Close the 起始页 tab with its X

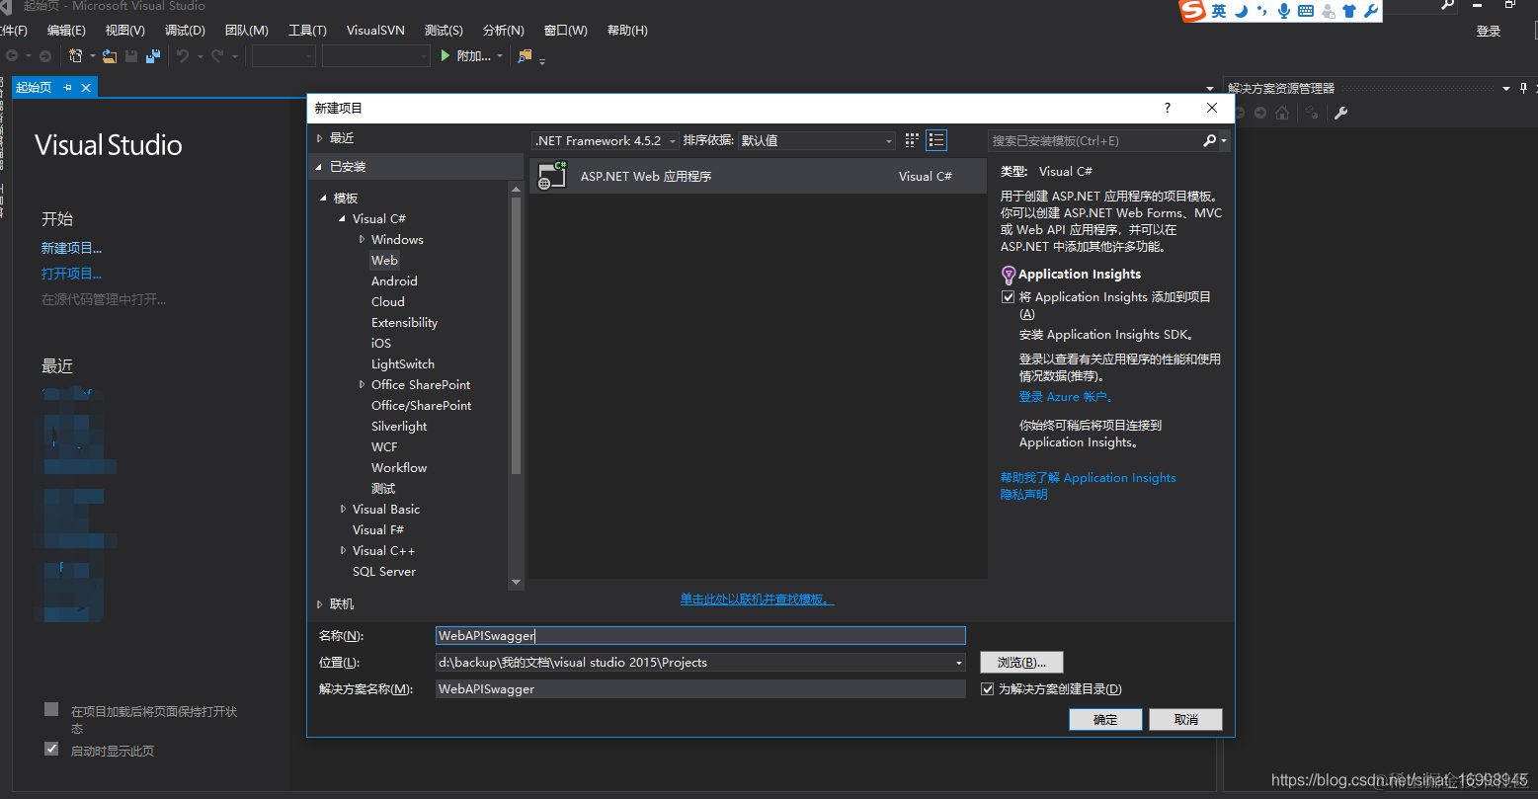click(86, 88)
